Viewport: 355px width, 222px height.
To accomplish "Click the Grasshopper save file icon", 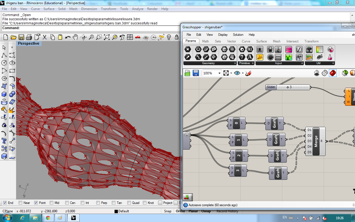I will pos(196,73).
